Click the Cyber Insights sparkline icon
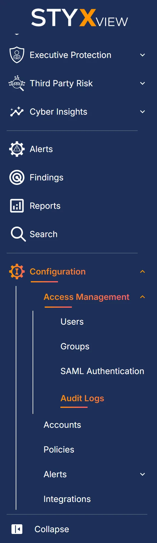The width and height of the screenshot is (157, 543). pyautogui.click(x=17, y=112)
